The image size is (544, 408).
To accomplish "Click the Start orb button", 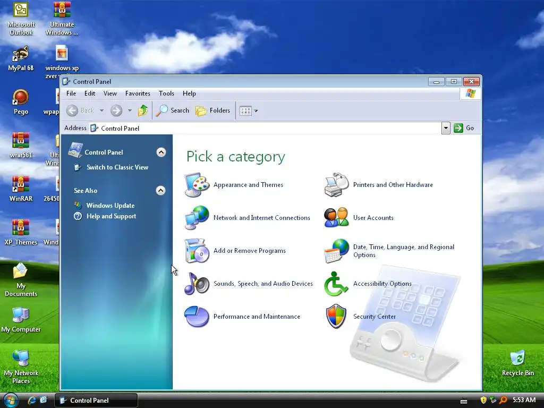I will tap(10, 401).
